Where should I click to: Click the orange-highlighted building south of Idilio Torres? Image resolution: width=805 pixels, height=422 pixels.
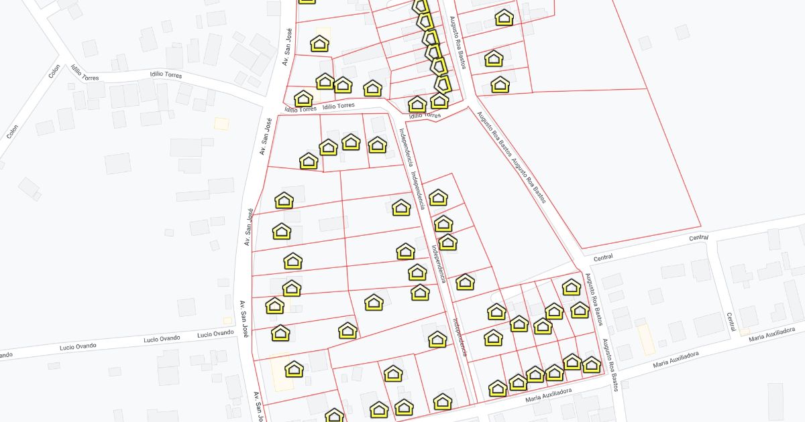pyautogui.click(x=221, y=124)
